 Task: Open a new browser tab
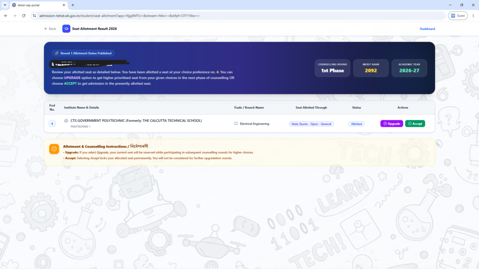pyautogui.click(x=73, y=5)
